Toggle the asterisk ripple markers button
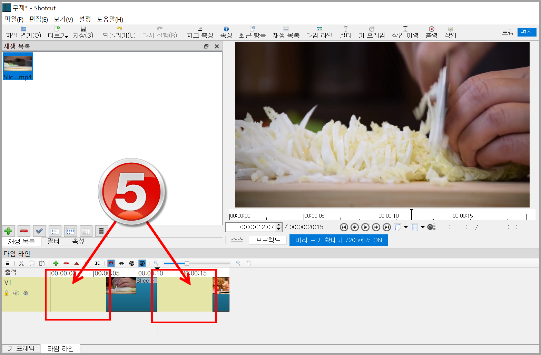 [142, 263]
